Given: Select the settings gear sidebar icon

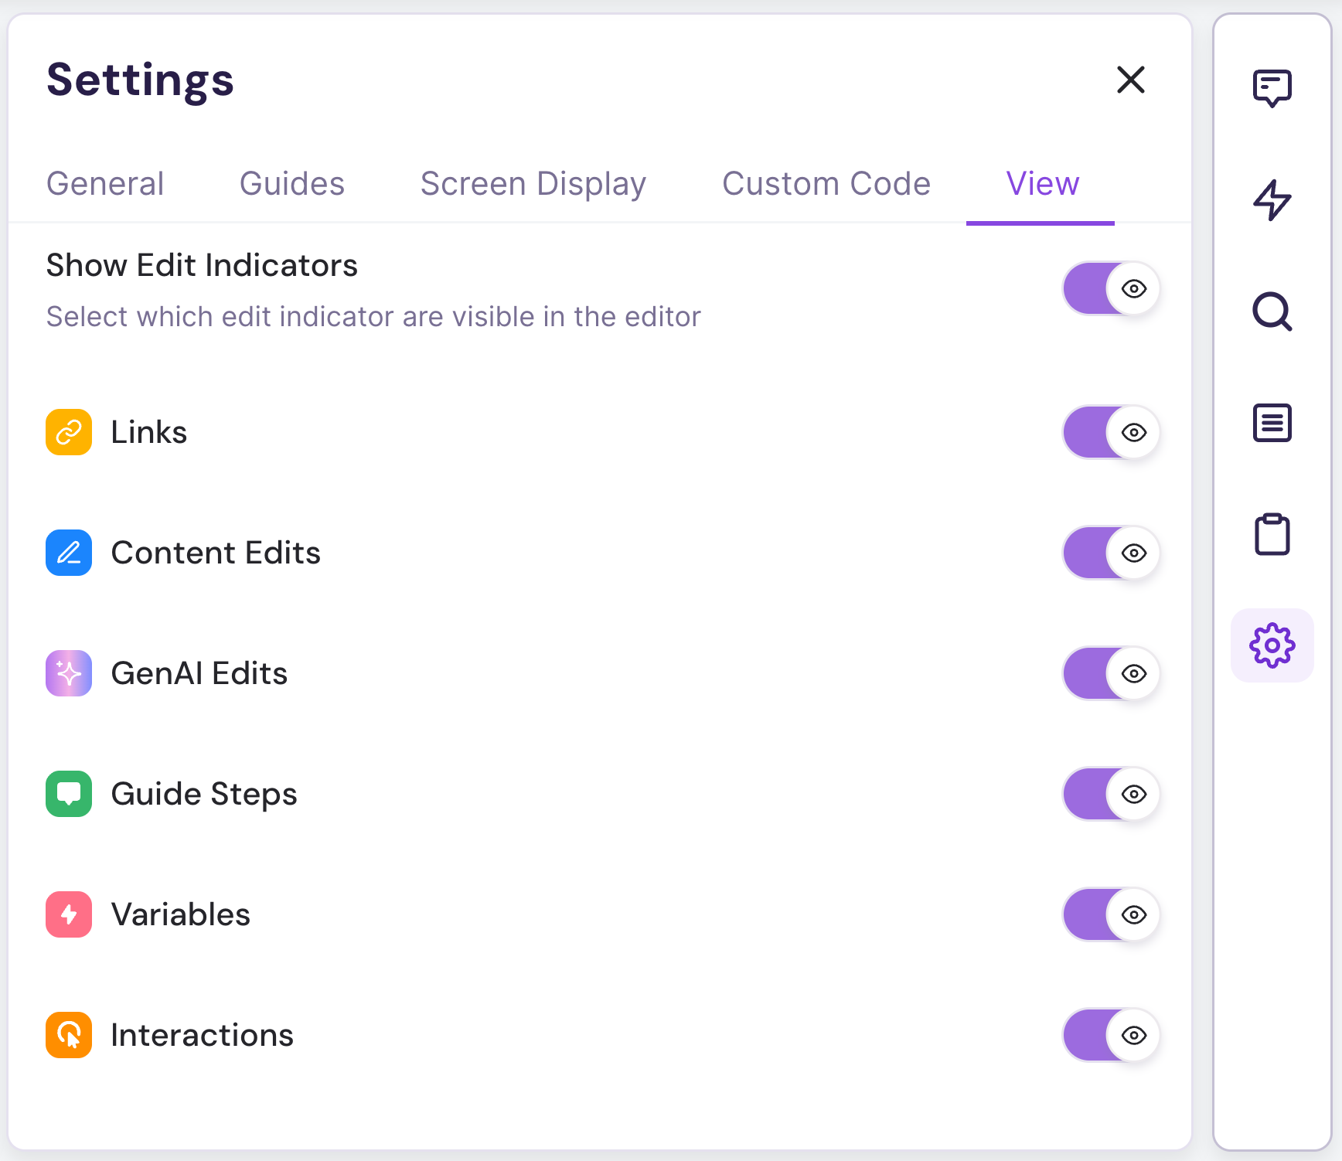Looking at the screenshot, I should [1272, 645].
